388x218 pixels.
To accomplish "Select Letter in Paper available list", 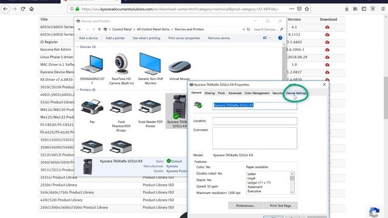I will coord(252,174).
